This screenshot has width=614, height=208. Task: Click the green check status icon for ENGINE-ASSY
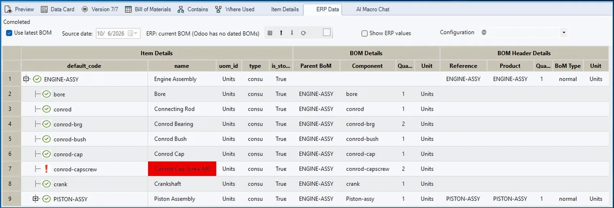point(37,79)
